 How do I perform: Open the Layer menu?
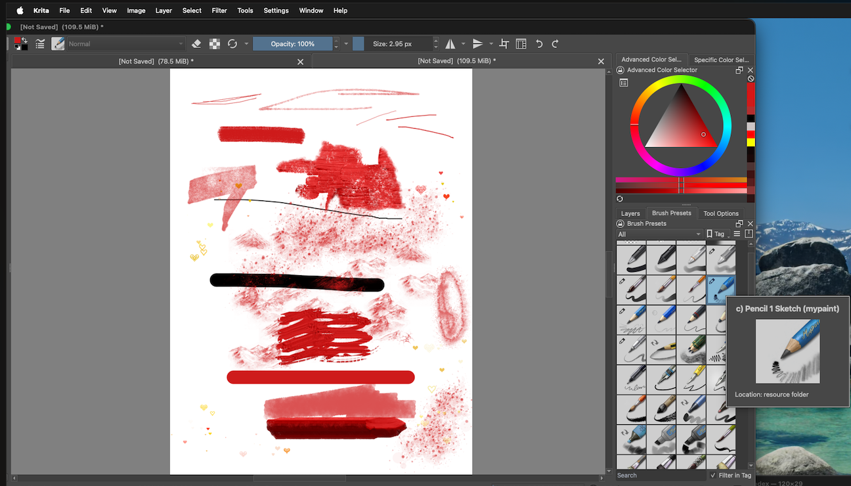click(x=164, y=11)
